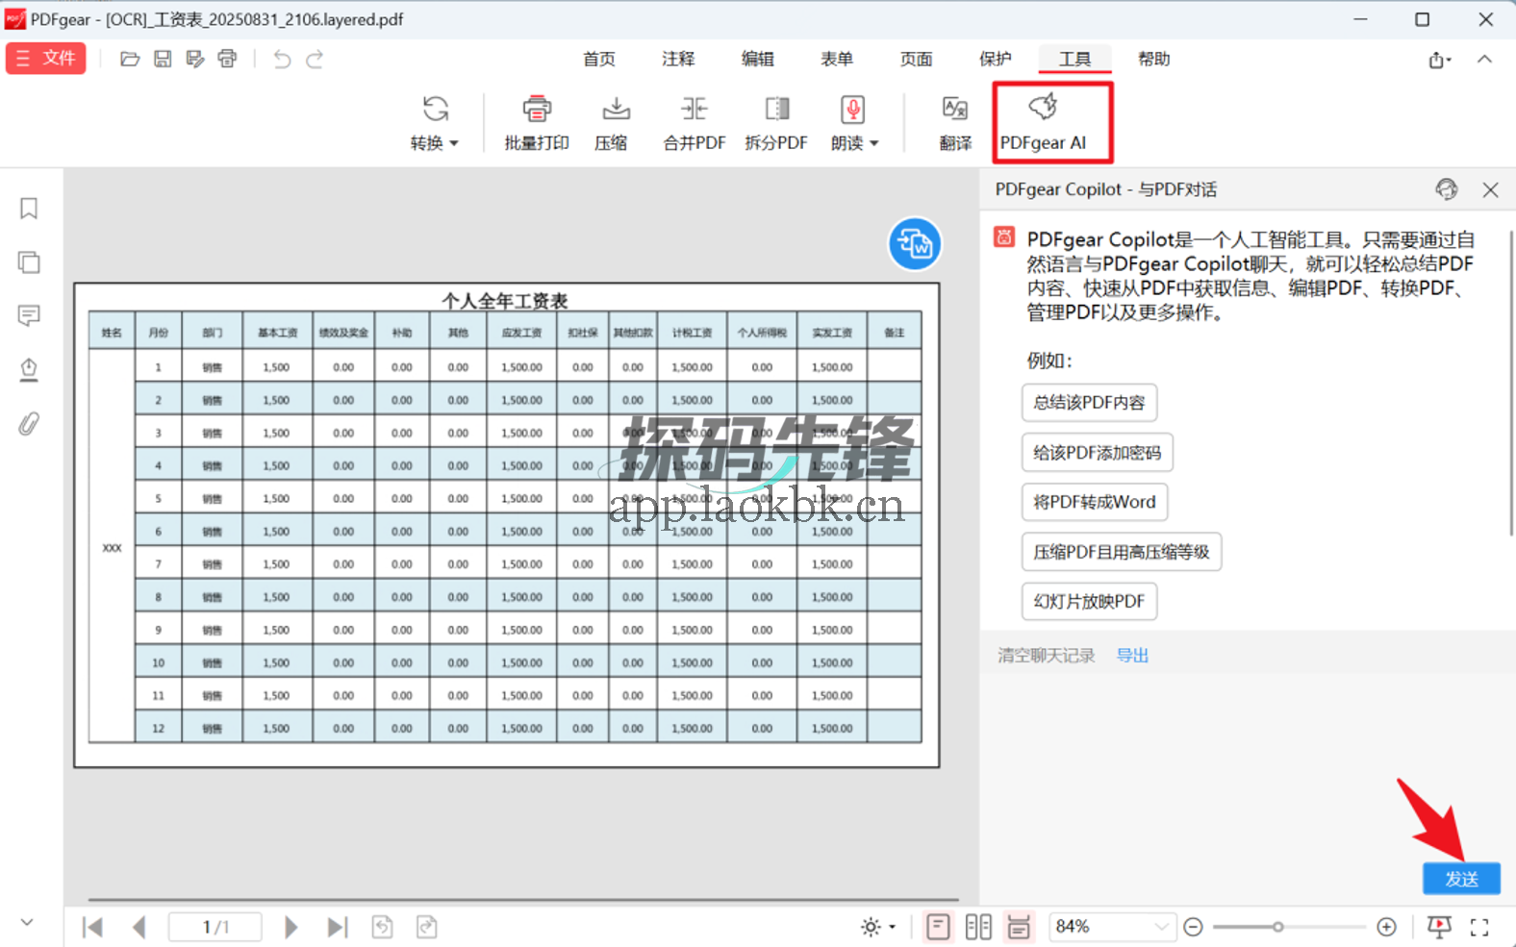1516x947 pixels.
Task: Select the 工具 tab
Action: pos(1074,60)
